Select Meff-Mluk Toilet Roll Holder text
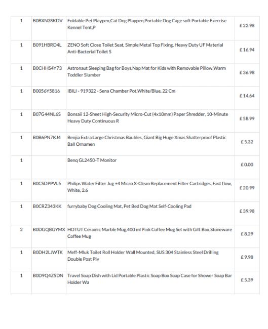The width and height of the screenshot is (268, 329). coord(143,256)
